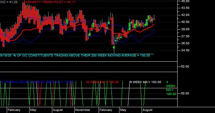Select the February label that follows November
This screenshot has width=215, height=113.
point(106,110)
